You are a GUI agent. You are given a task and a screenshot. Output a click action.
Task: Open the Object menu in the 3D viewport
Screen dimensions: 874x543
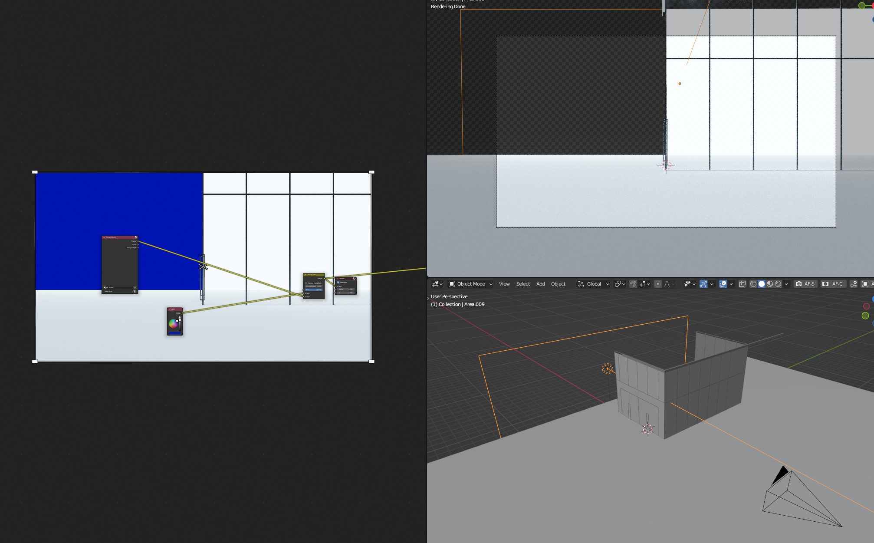click(x=558, y=284)
